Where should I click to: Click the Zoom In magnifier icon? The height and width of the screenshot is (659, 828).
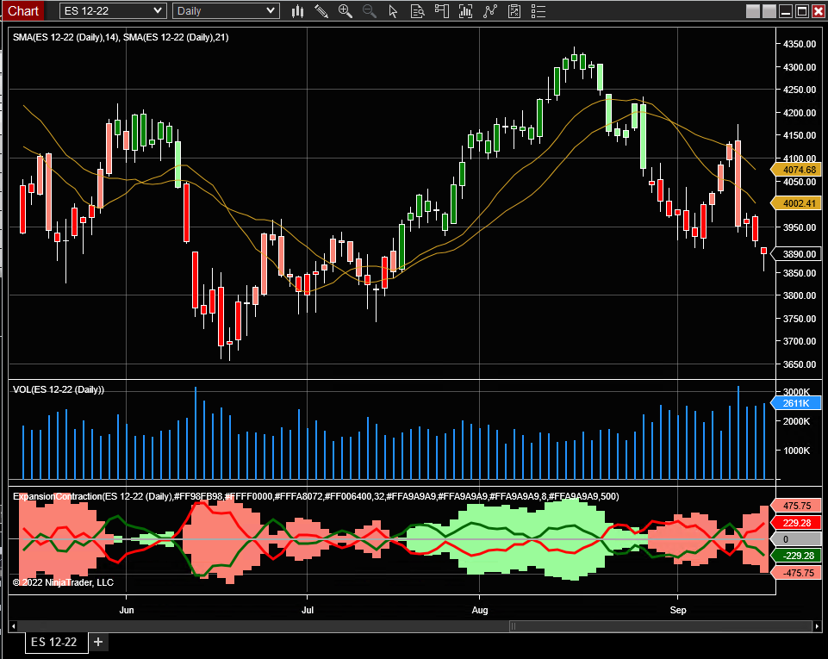(346, 11)
